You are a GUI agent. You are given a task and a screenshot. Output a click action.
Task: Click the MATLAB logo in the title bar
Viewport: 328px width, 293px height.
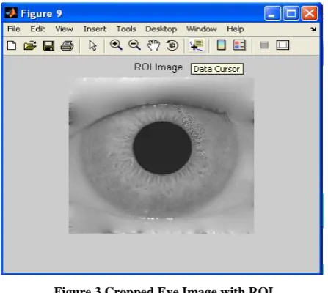click(11, 13)
